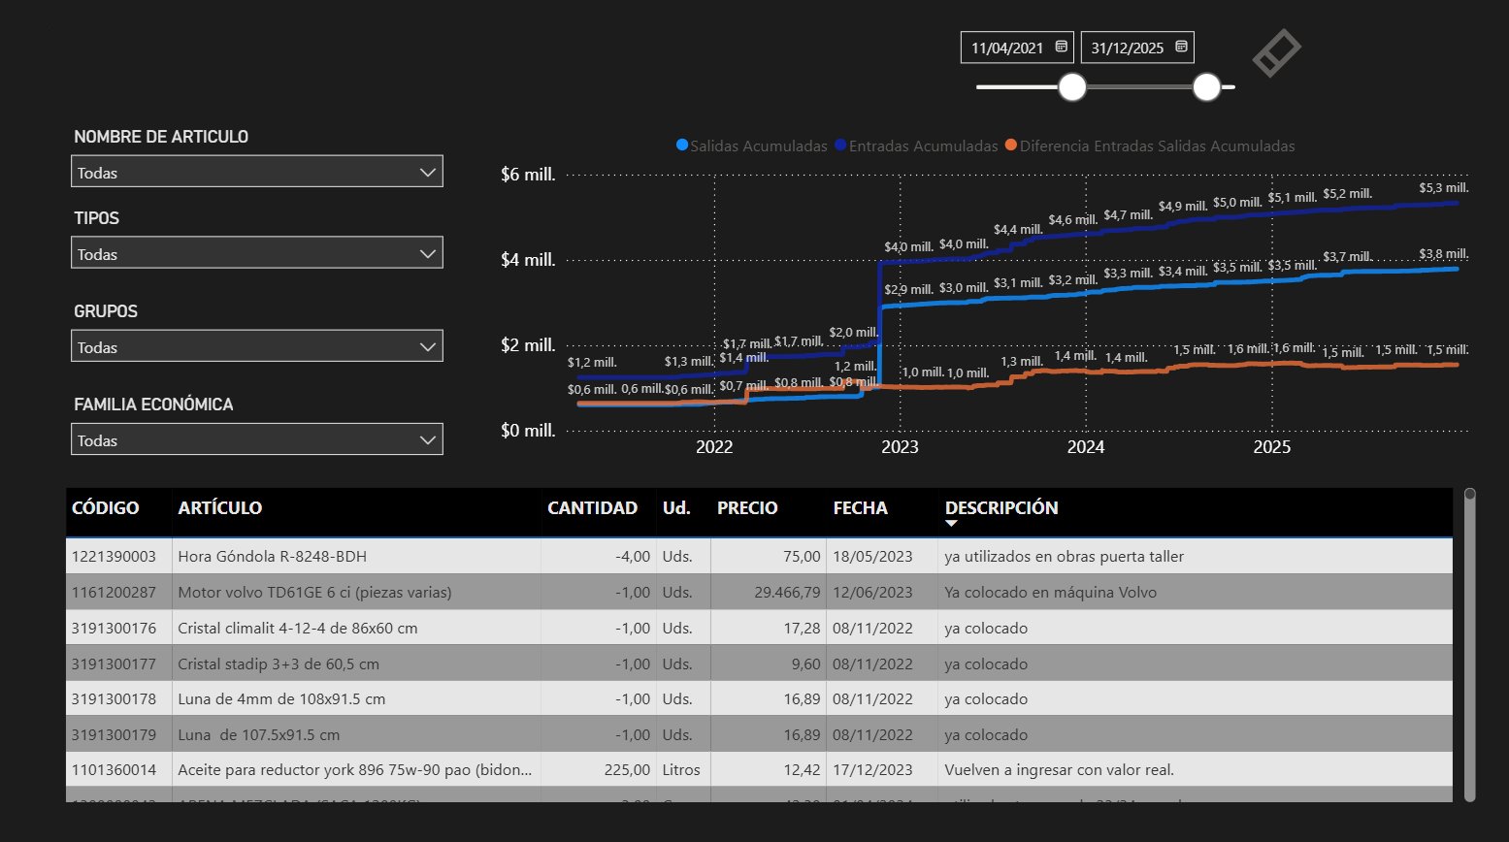Open the FAMILIA ECONÓMICA dropdown
Viewport: 1509px width, 842px height.
pyautogui.click(x=427, y=440)
